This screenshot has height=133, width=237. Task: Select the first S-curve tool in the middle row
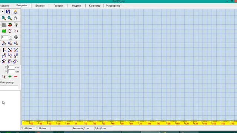click(x=4, y=56)
